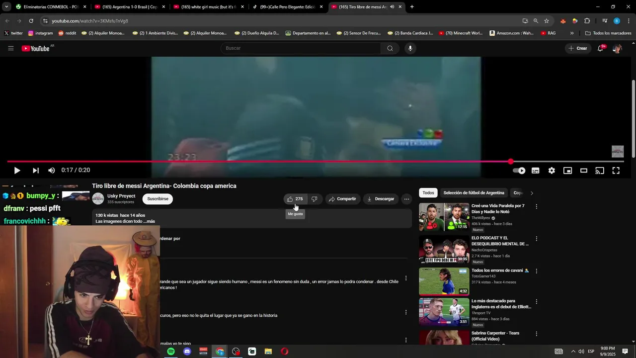This screenshot has width=636, height=358.
Task: Skip to the next video
Action: pos(36,171)
